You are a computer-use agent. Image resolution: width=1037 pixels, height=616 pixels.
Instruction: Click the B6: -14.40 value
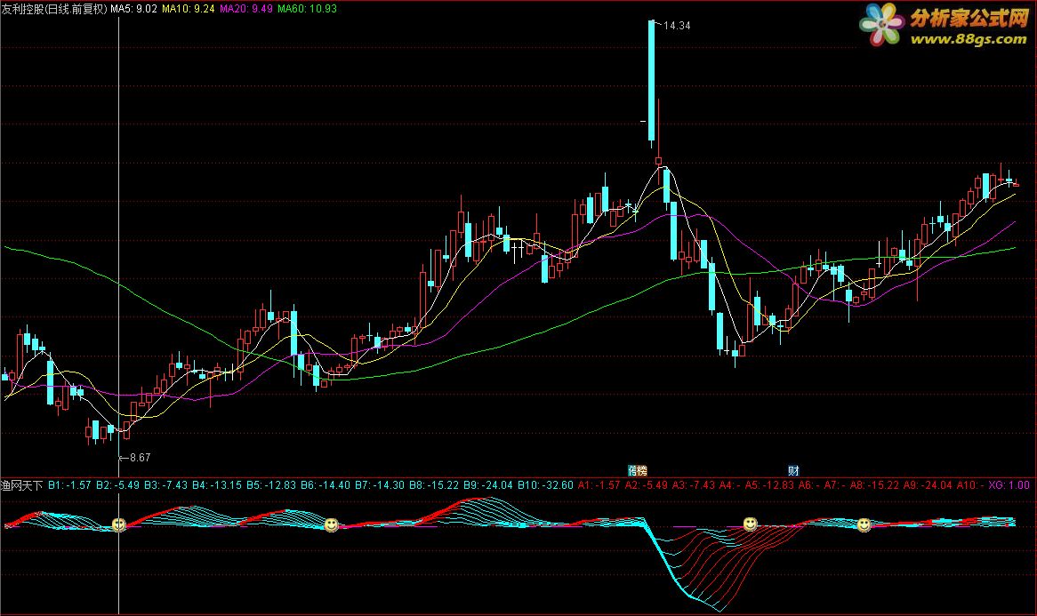coord(326,485)
